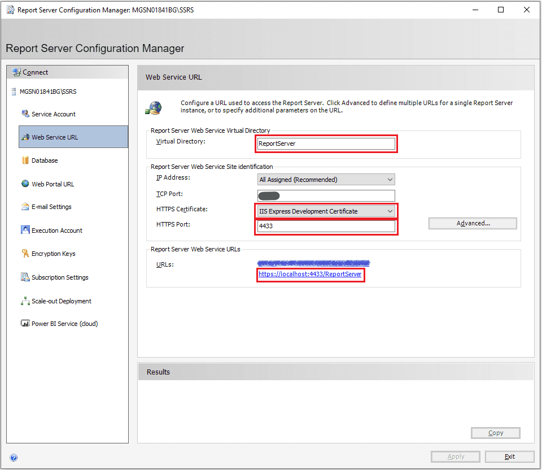Open the Advanced URL settings
The height and width of the screenshot is (470, 542).
click(x=472, y=223)
